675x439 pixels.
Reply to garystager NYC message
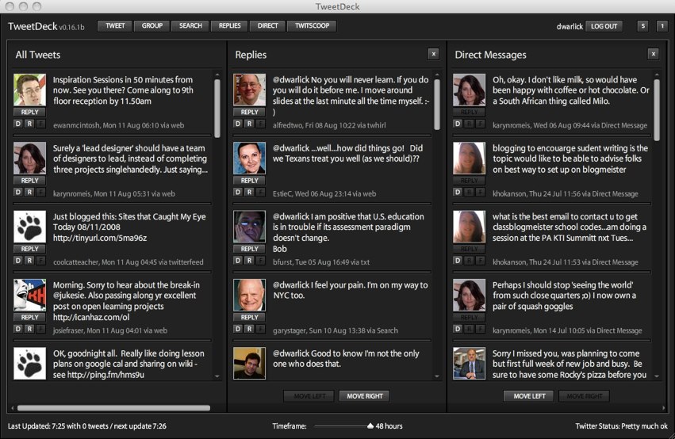click(x=249, y=317)
